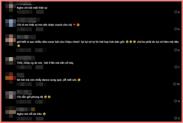Click username above 'Thôi, nhép cg dc mà'

[x=26, y=58]
